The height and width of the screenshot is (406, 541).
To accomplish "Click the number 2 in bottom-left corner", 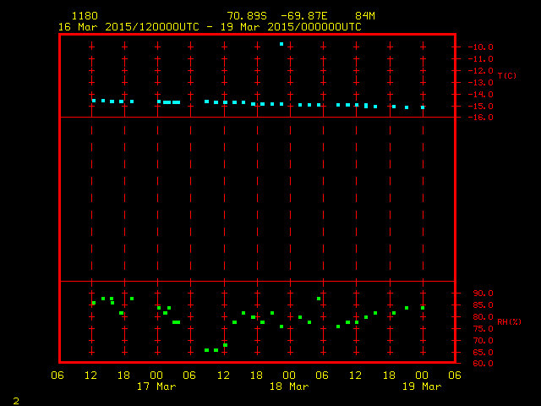I will pyautogui.click(x=16, y=398).
